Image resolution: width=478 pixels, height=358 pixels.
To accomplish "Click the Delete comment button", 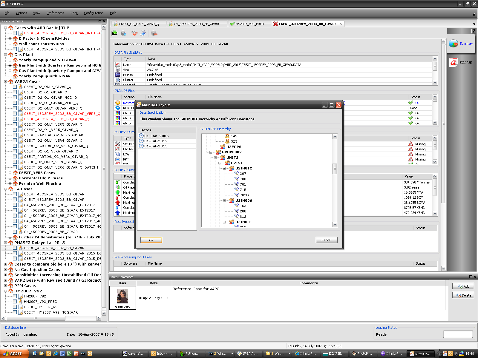I will coord(463,295).
